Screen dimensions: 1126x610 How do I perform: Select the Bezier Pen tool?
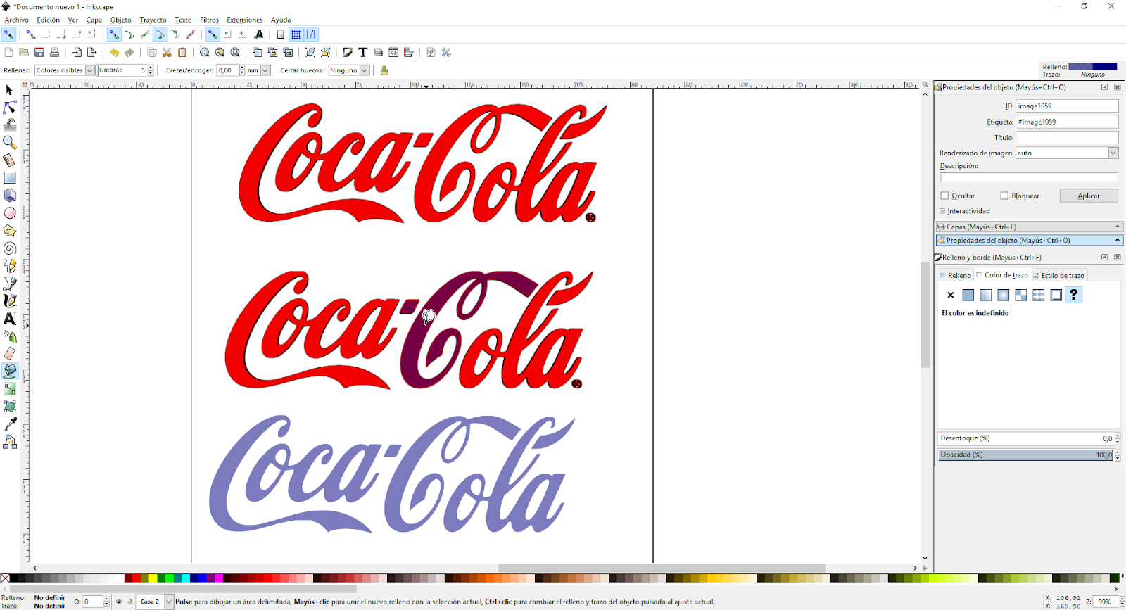click(10, 284)
